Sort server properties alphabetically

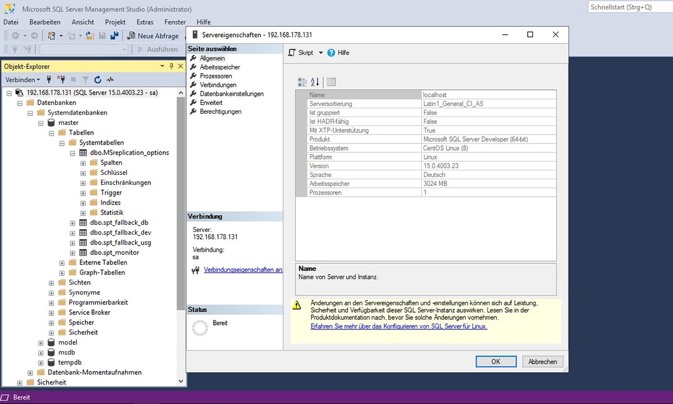tap(315, 82)
